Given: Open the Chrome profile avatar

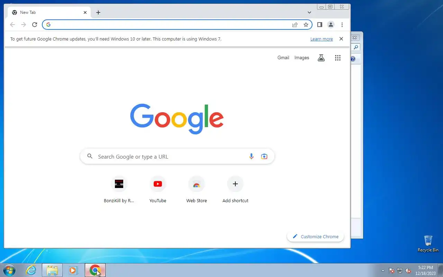Looking at the screenshot, I should tap(331, 25).
